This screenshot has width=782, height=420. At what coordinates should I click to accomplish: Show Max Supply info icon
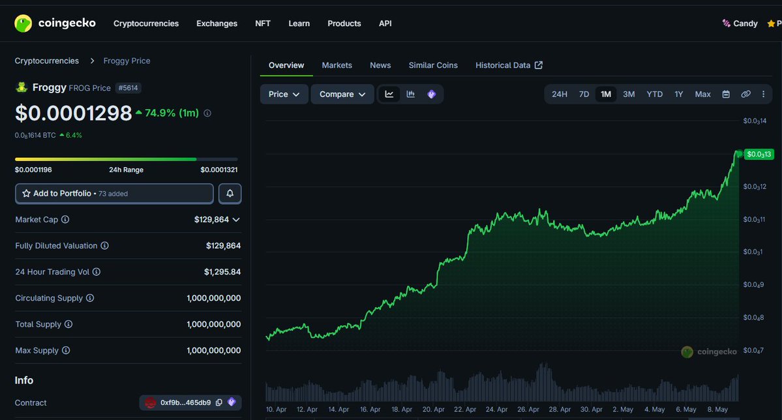point(66,350)
